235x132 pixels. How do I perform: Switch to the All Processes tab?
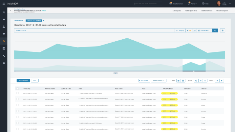19,20
